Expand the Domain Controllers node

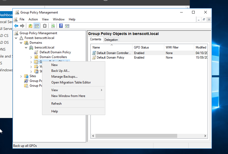[x=31, y=57]
